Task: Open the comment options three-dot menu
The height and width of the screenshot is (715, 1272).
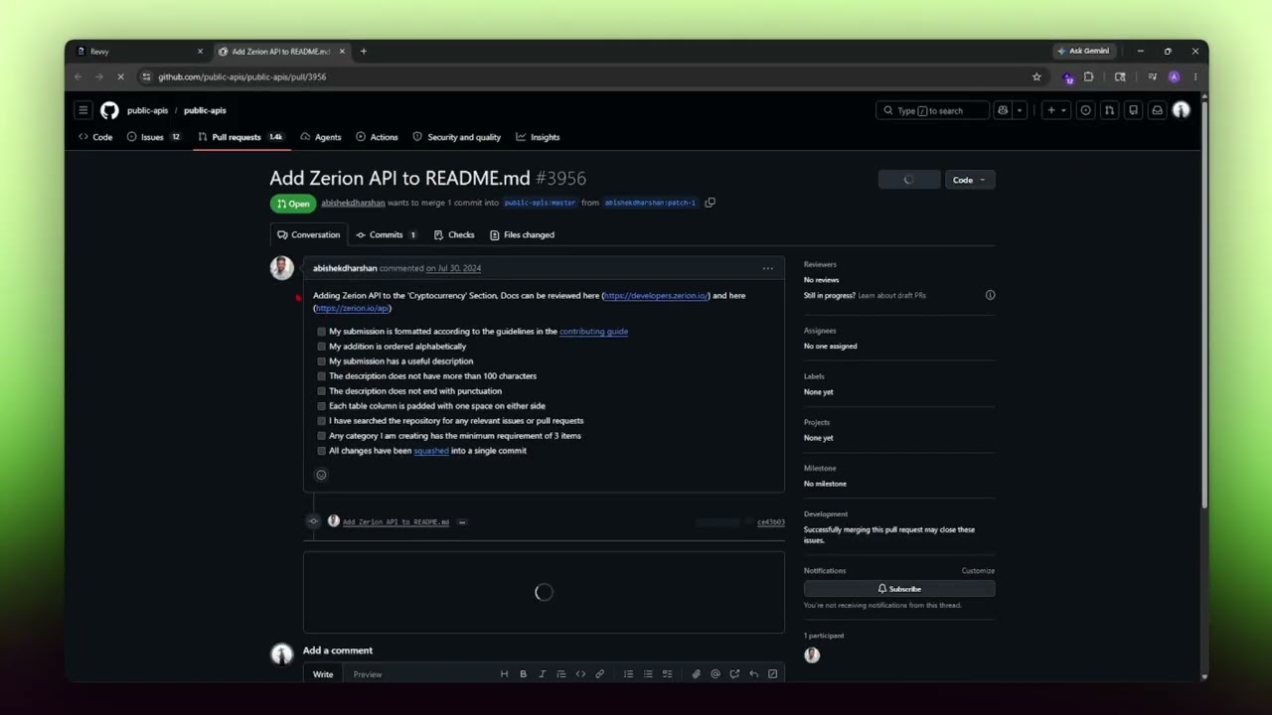Action: click(x=767, y=268)
